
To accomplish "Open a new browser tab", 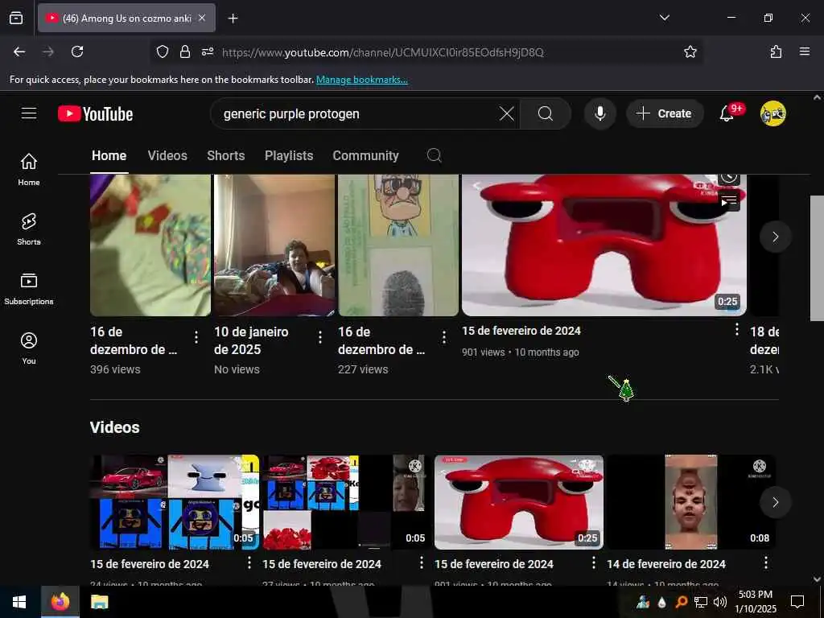I will click(x=233, y=19).
